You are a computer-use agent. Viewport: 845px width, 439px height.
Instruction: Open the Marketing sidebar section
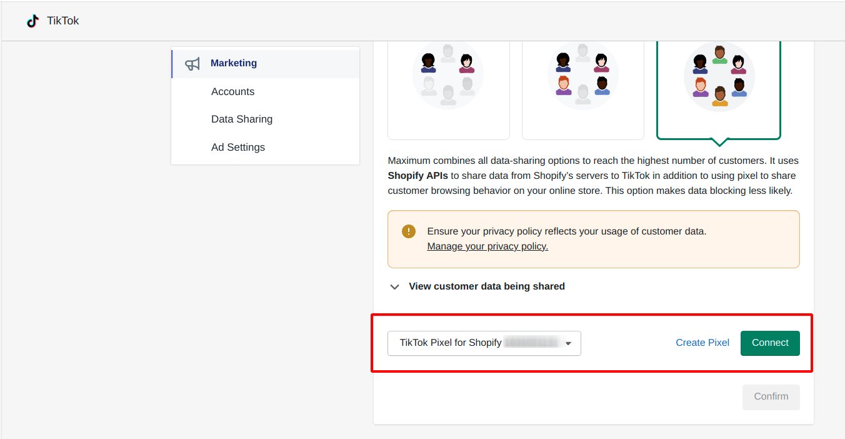266,63
